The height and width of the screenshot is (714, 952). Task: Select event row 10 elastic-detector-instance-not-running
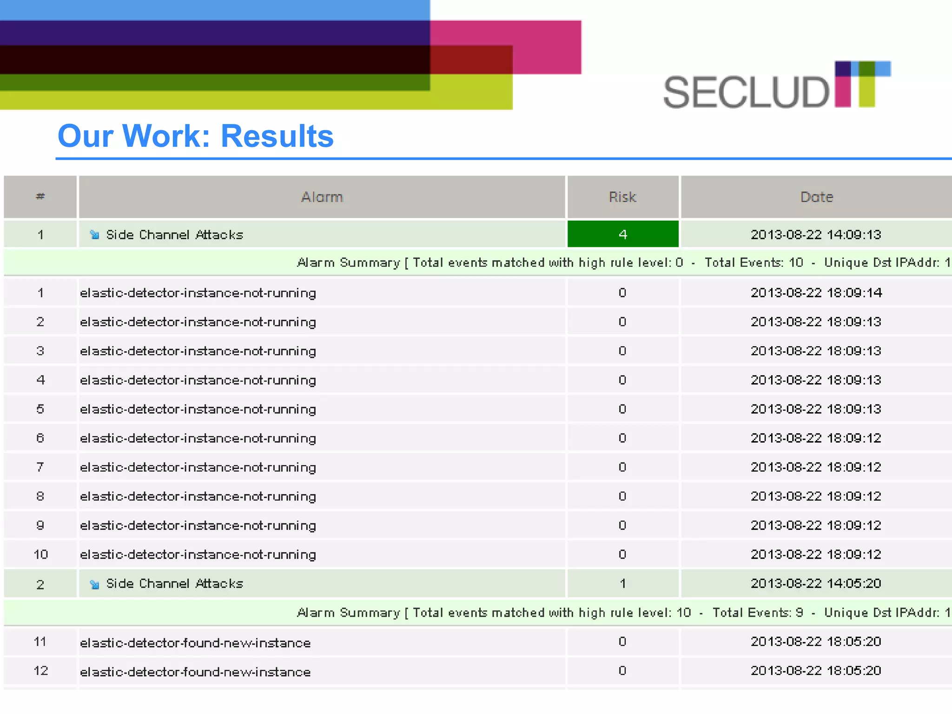click(x=478, y=554)
